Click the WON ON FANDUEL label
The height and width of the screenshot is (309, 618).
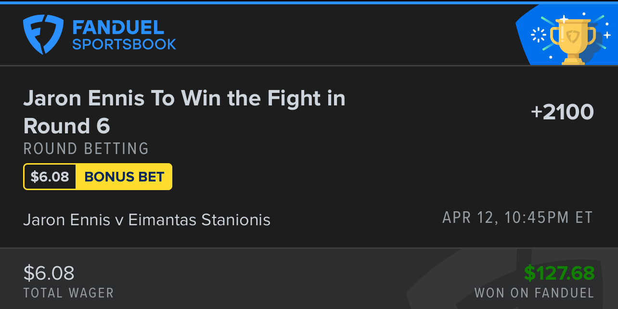click(x=534, y=293)
